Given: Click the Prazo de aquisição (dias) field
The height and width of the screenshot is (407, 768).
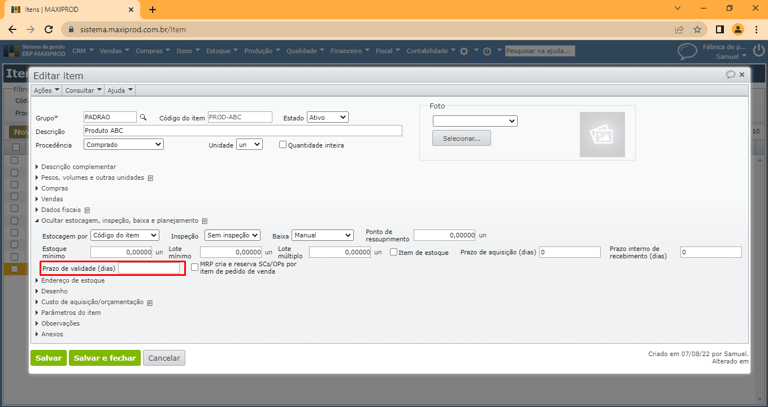Looking at the screenshot, I should 570,252.
